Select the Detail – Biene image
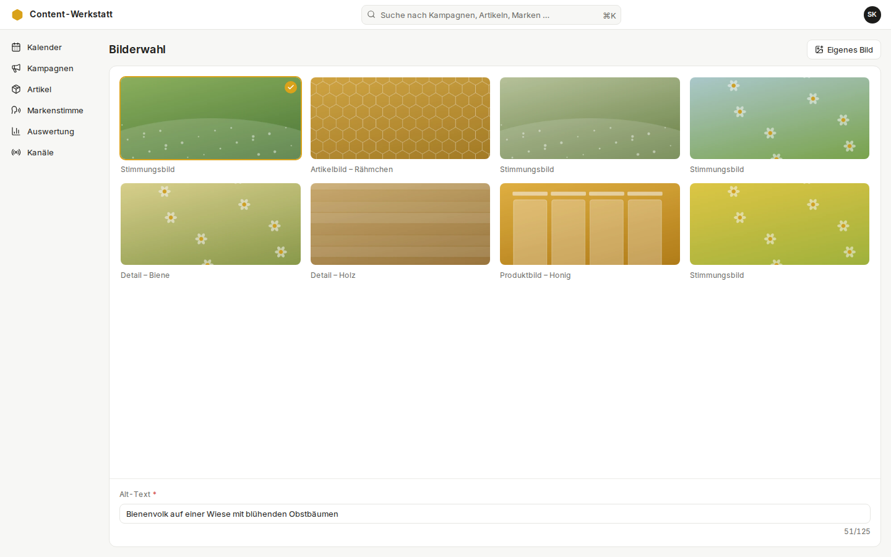The image size is (891, 557). click(x=210, y=224)
